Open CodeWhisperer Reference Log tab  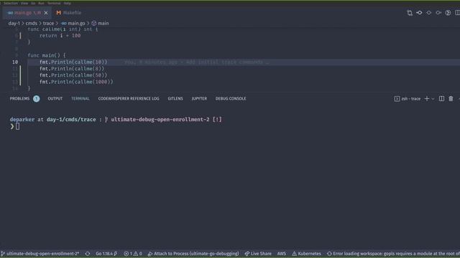[x=129, y=99]
